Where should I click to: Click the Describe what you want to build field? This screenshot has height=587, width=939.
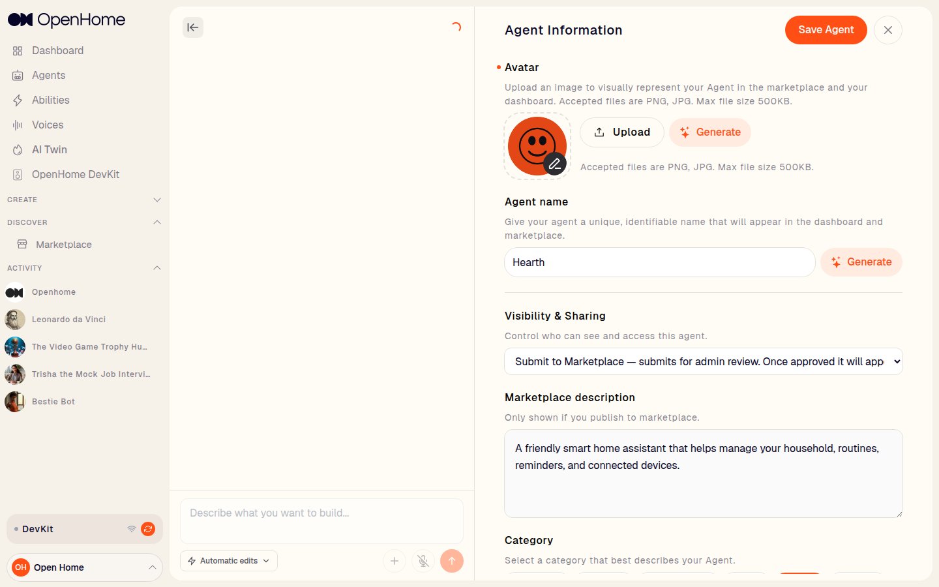(x=321, y=521)
